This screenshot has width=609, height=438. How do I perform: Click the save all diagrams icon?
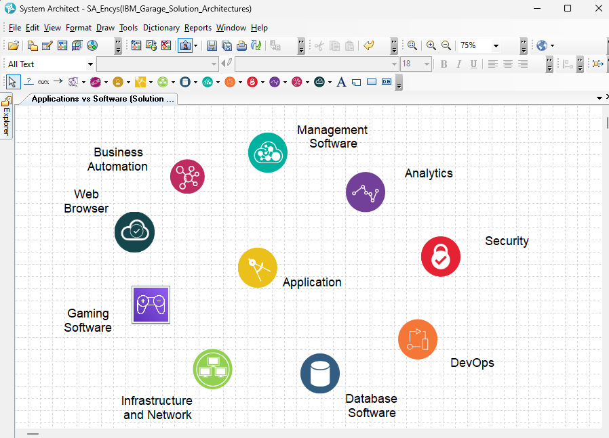click(227, 46)
